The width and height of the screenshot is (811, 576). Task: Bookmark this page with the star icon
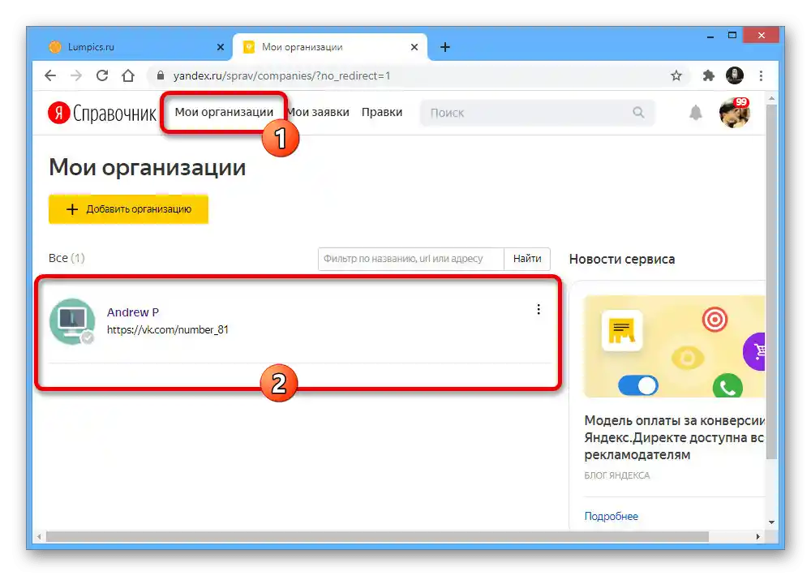(676, 75)
